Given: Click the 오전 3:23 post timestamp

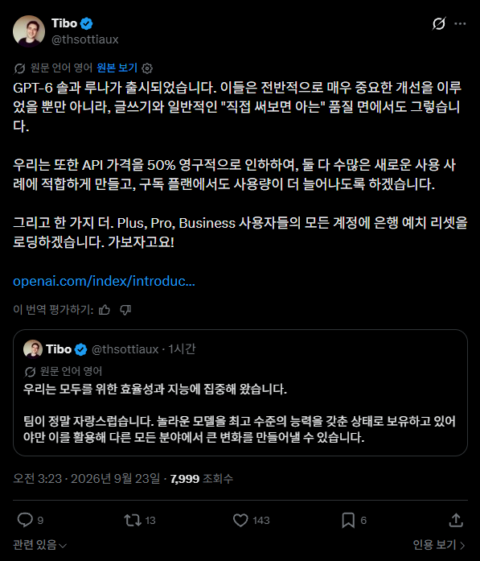Looking at the screenshot, I should point(87,478).
